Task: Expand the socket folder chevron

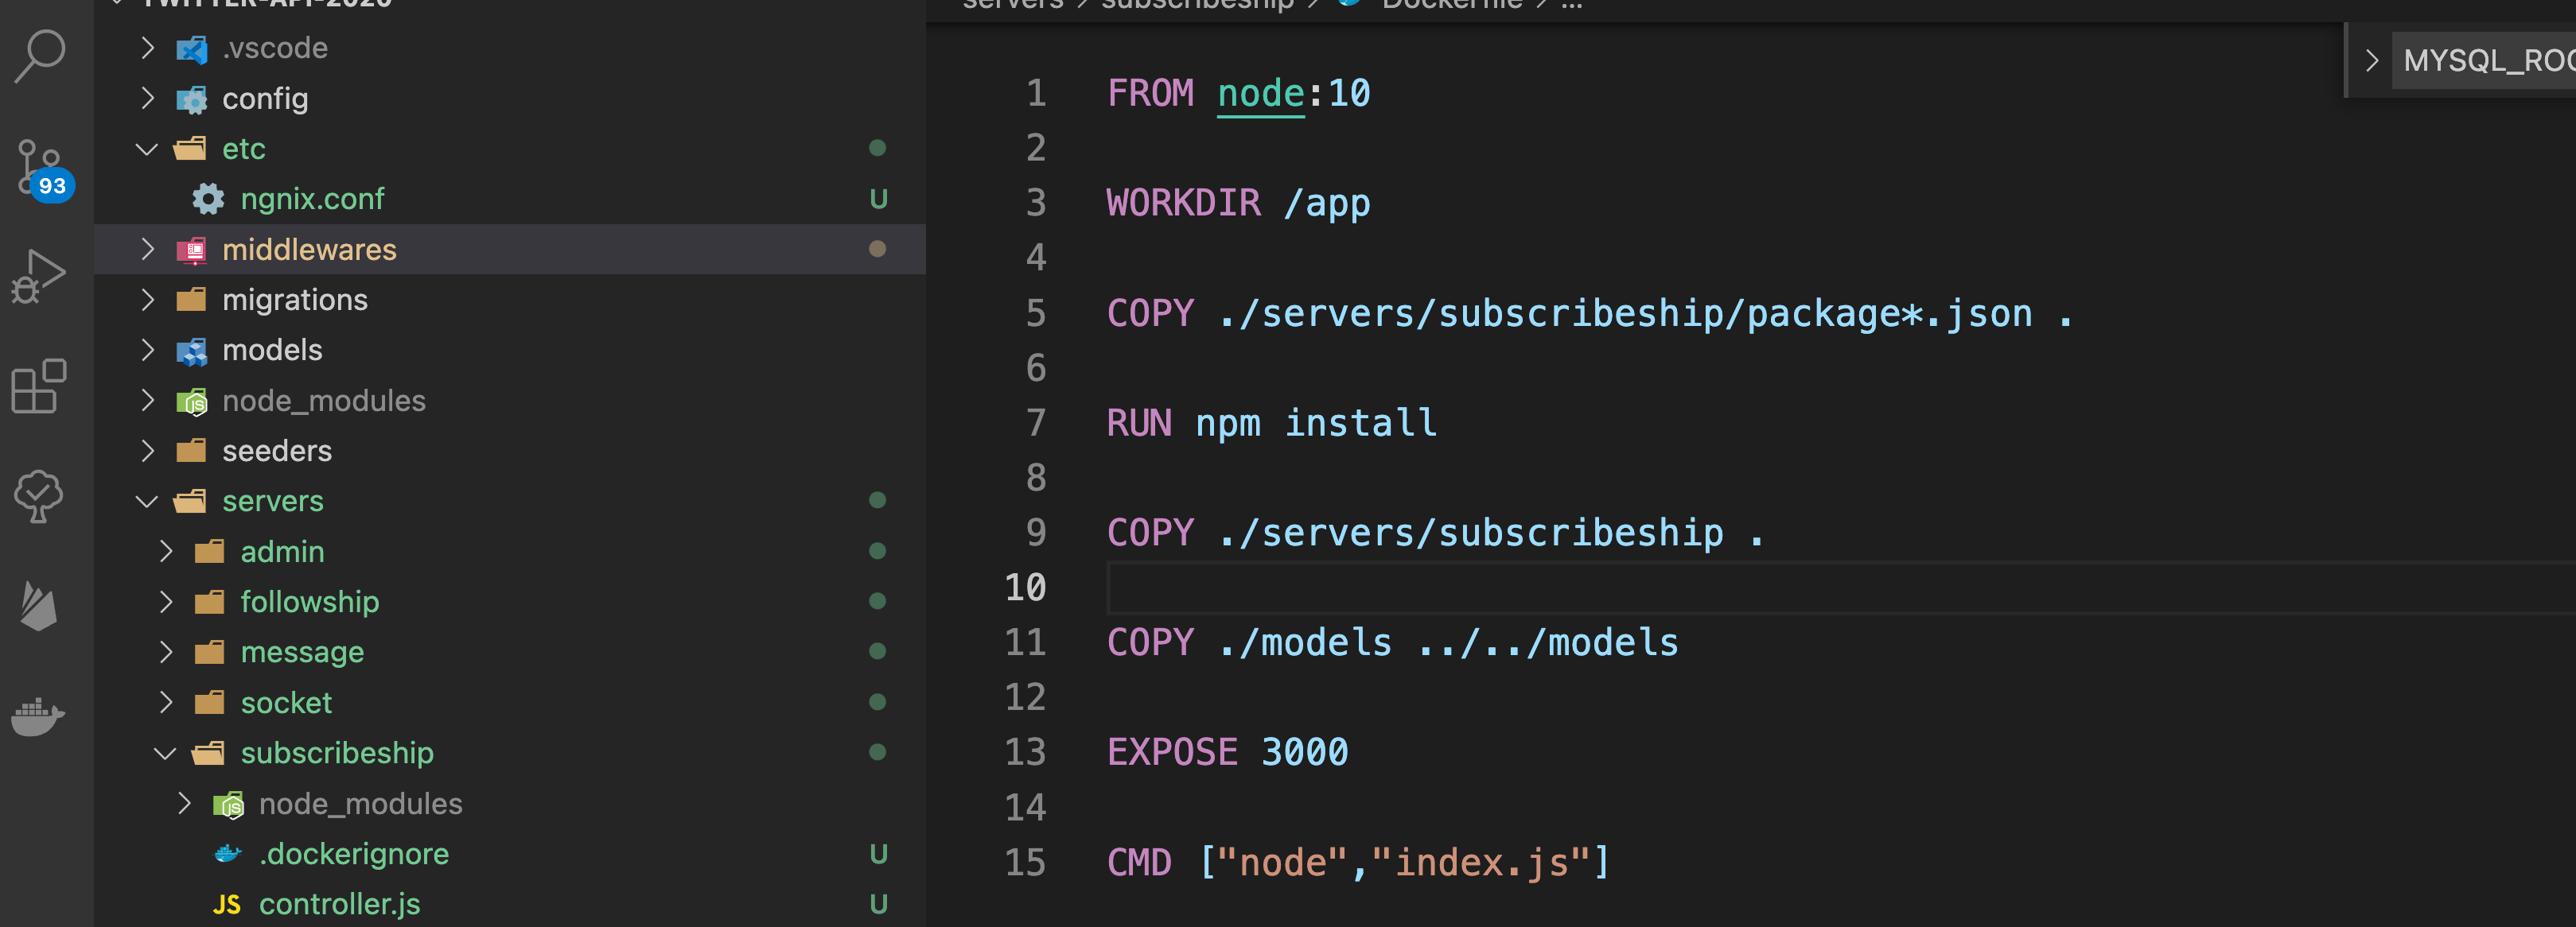Action: (x=166, y=702)
